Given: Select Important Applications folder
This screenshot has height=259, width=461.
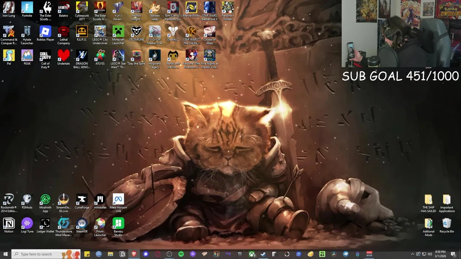Looking at the screenshot, I should [x=447, y=203].
